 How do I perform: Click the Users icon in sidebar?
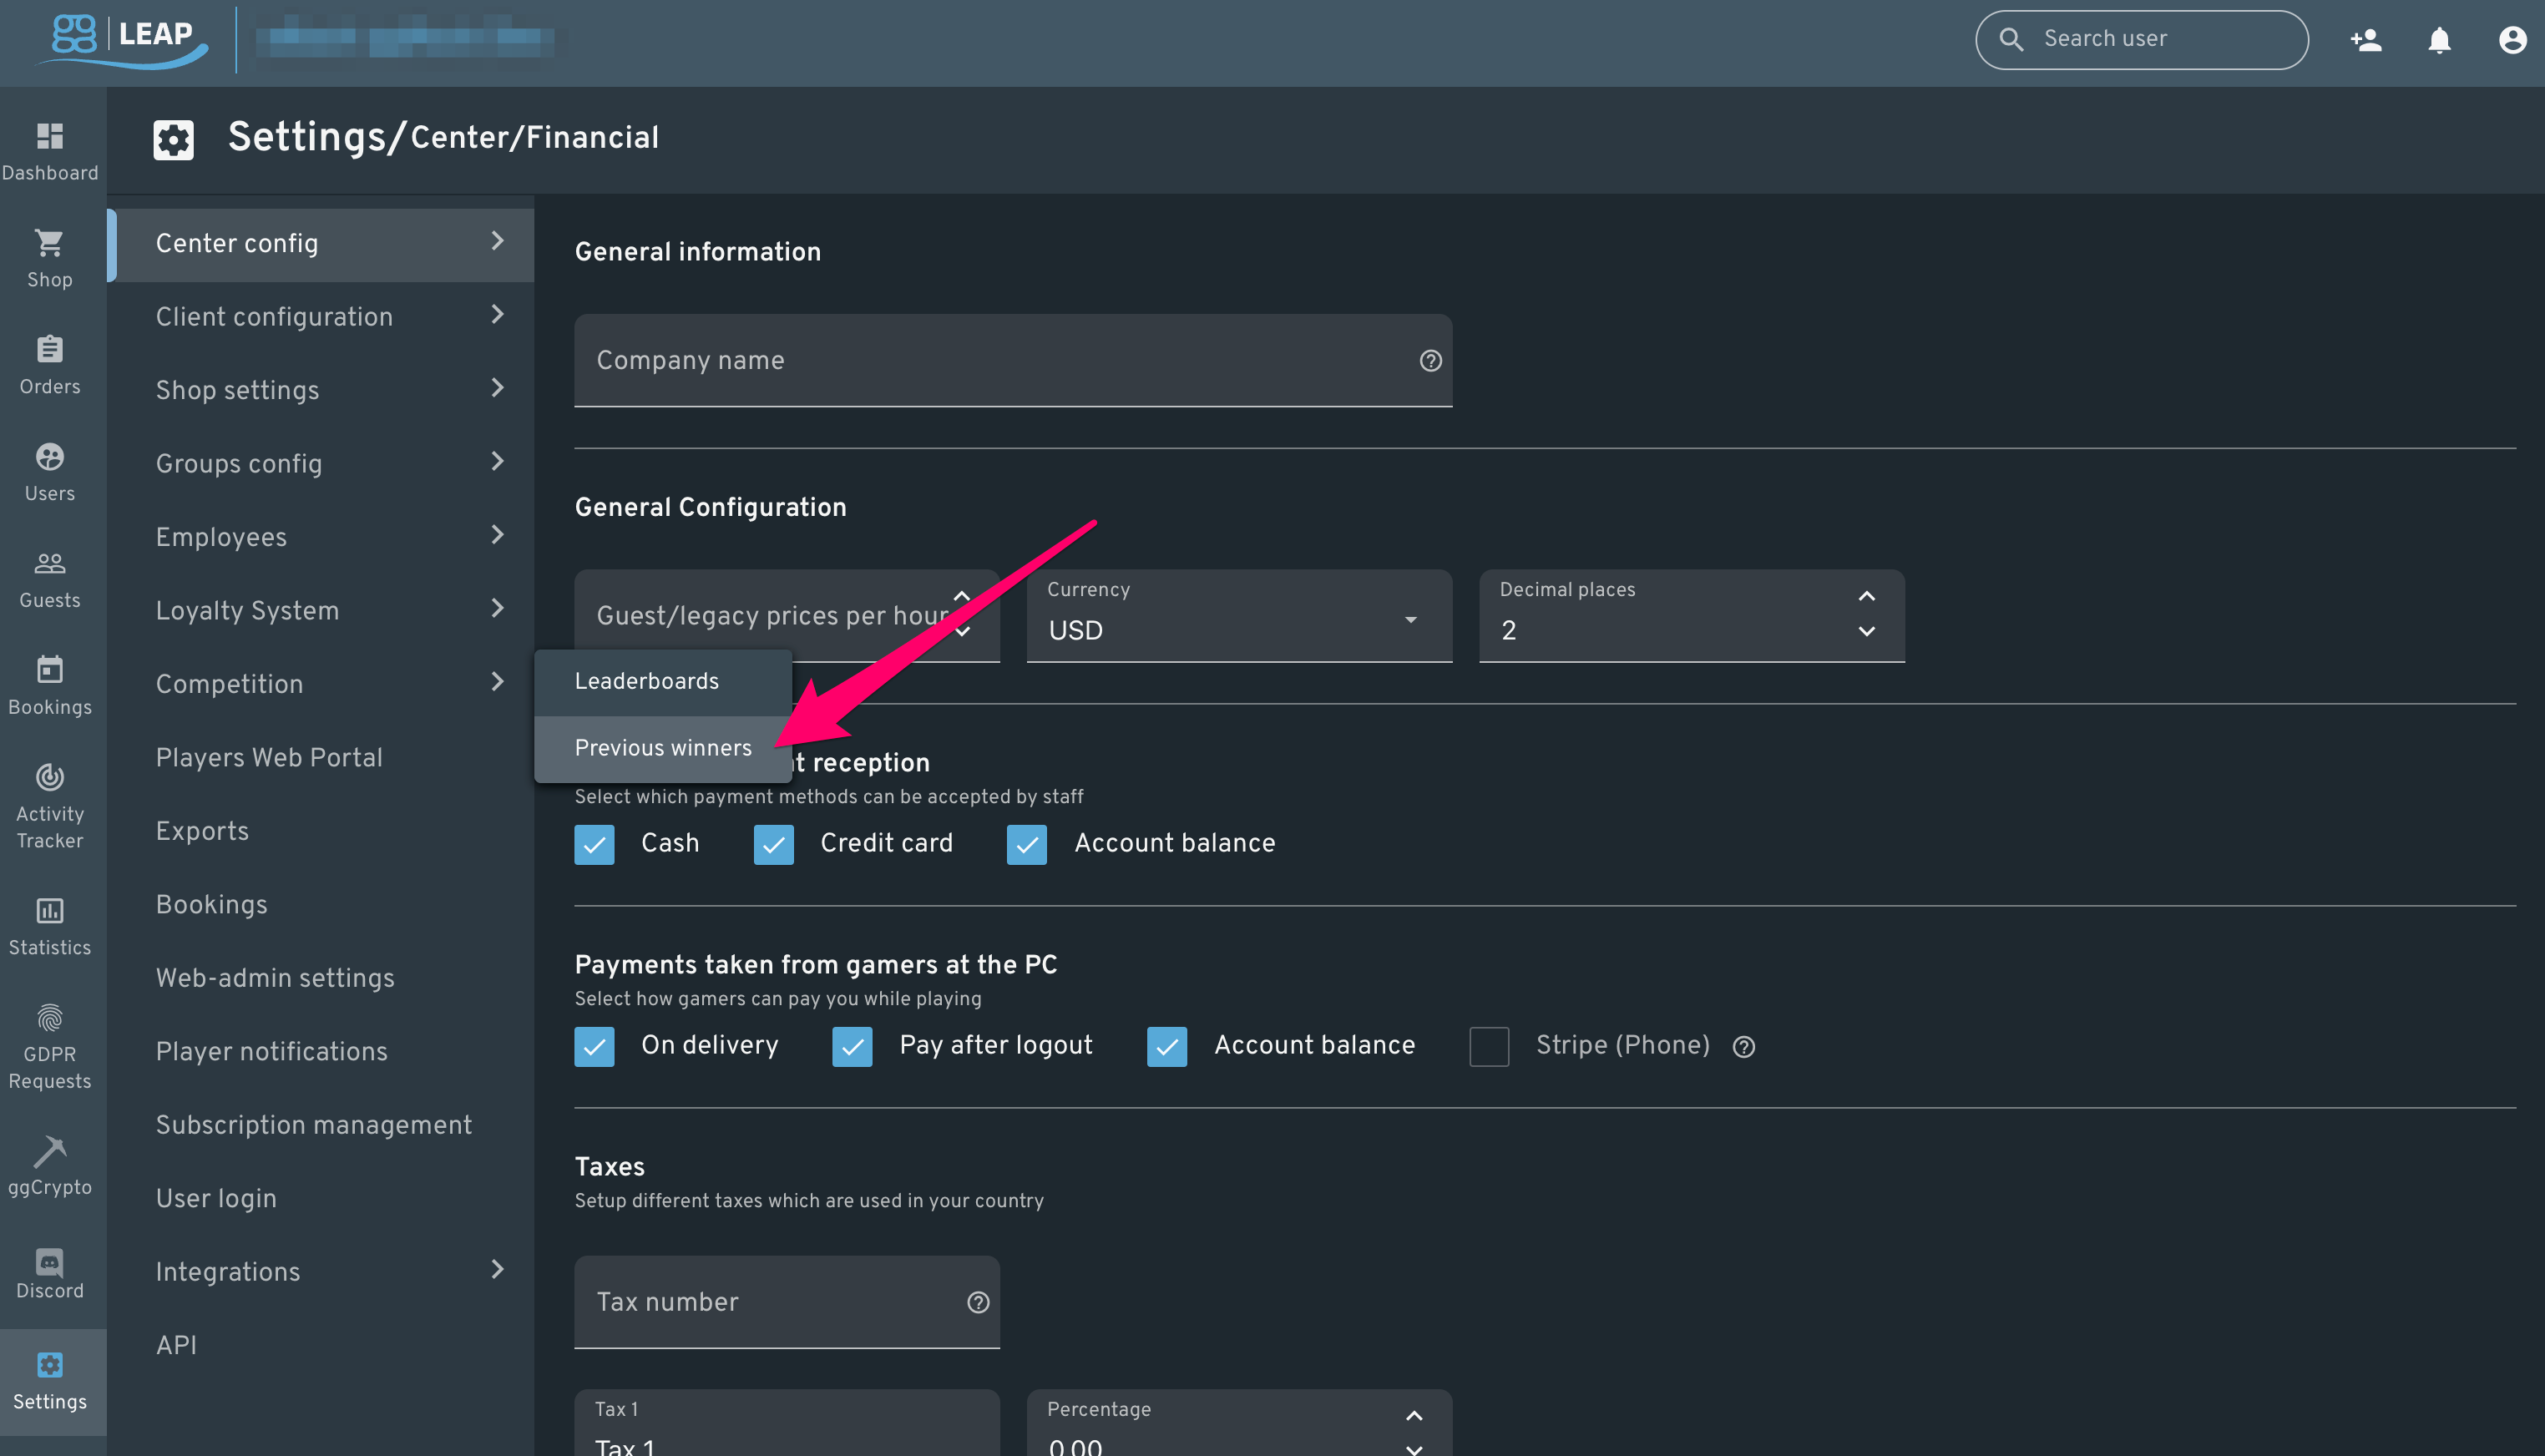click(x=49, y=470)
